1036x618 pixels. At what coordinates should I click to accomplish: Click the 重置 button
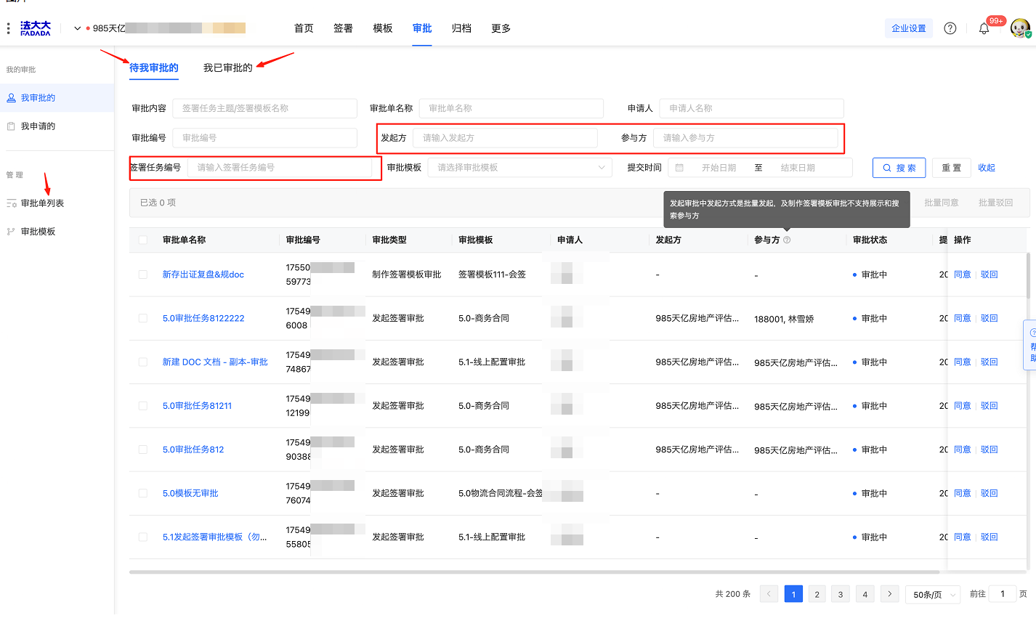point(952,168)
